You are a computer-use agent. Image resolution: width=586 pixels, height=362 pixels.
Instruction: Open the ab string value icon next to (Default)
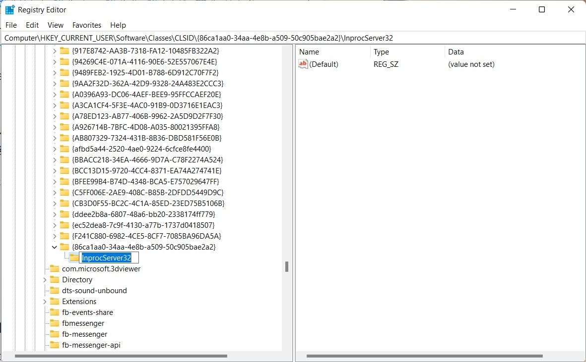tap(303, 64)
